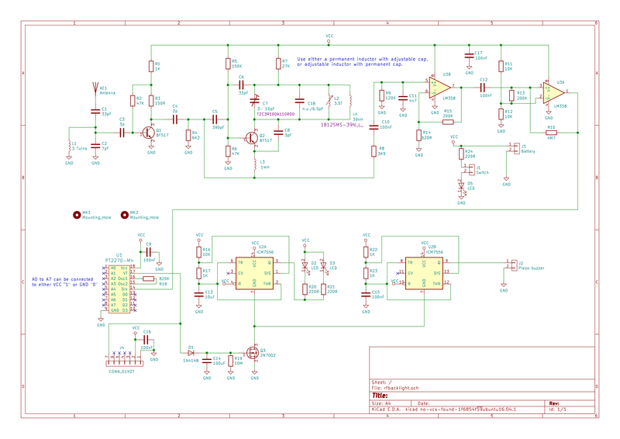
Task: Select the MK2 mounting hole
Action: (123, 215)
